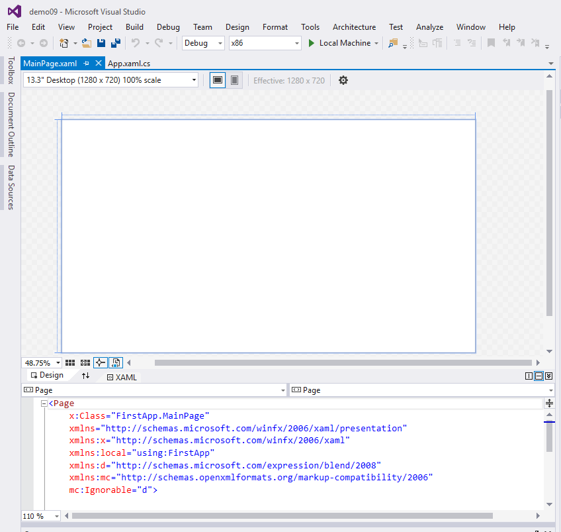Toggle show snap grid button
Image resolution: width=561 pixels, height=532 pixels.
click(x=69, y=362)
